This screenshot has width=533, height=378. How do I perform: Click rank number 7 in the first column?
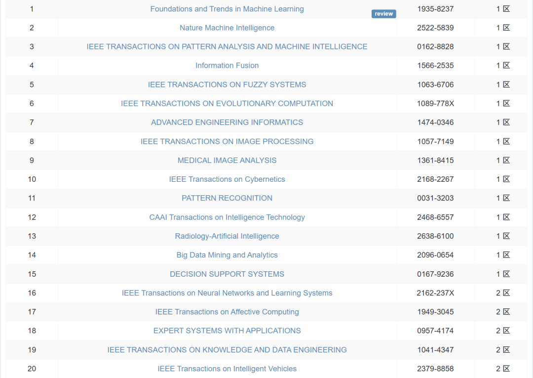coord(32,123)
